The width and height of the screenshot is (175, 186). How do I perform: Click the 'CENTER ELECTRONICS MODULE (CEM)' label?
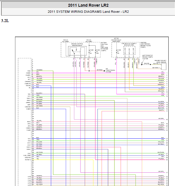129,44
